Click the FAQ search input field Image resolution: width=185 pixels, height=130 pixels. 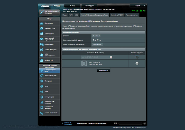(130, 123)
